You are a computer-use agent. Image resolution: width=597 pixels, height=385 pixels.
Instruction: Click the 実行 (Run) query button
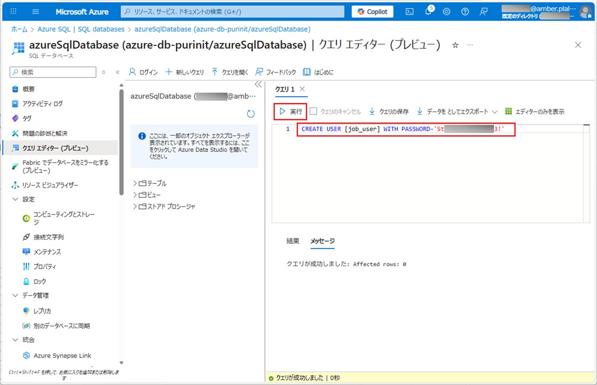[291, 112]
